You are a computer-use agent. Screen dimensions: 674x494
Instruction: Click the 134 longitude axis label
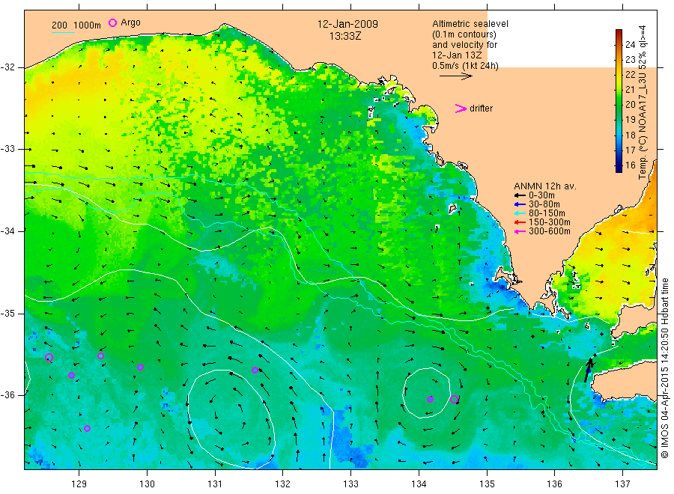coord(419,484)
